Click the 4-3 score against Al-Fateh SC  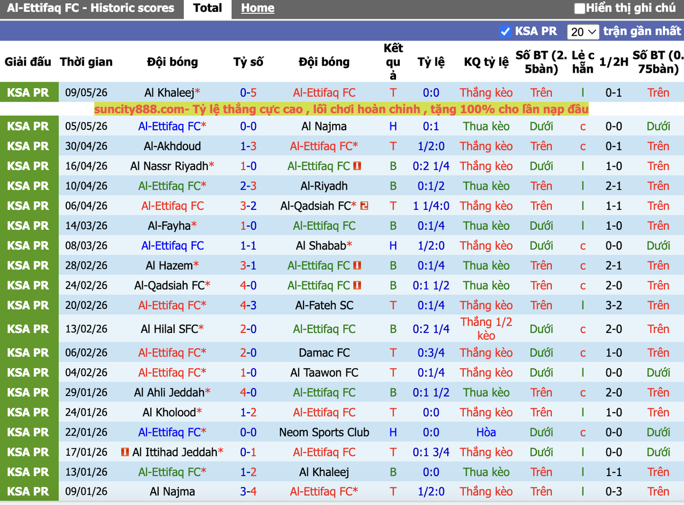click(x=248, y=305)
